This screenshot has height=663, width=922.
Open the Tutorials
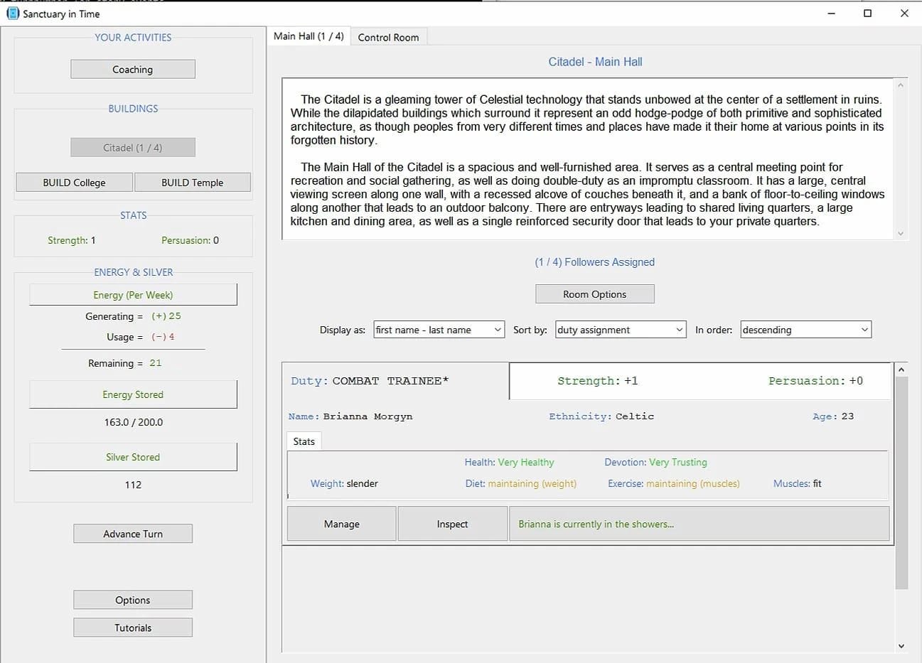133,627
